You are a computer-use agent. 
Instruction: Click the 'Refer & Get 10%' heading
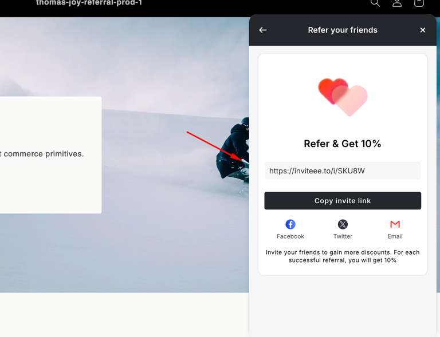(343, 144)
